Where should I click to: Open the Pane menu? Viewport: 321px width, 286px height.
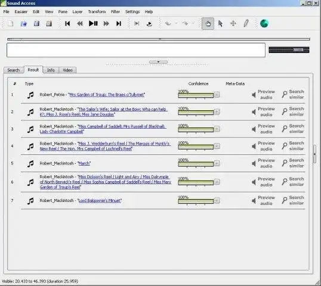point(63,12)
